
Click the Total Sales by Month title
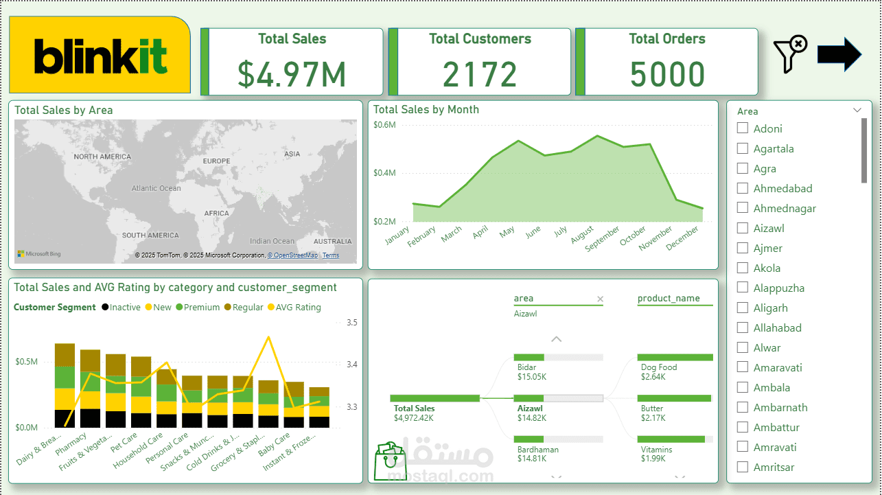pyautogui.click(x=426, y=110)
